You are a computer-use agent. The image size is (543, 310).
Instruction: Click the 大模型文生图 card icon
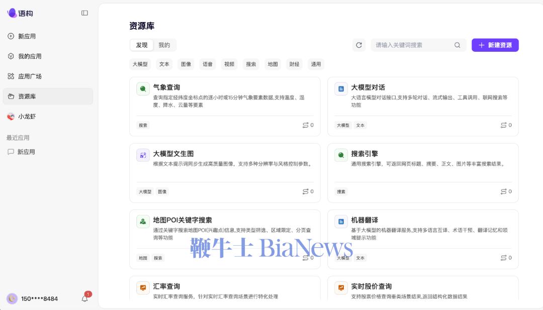tap(143, 155)
